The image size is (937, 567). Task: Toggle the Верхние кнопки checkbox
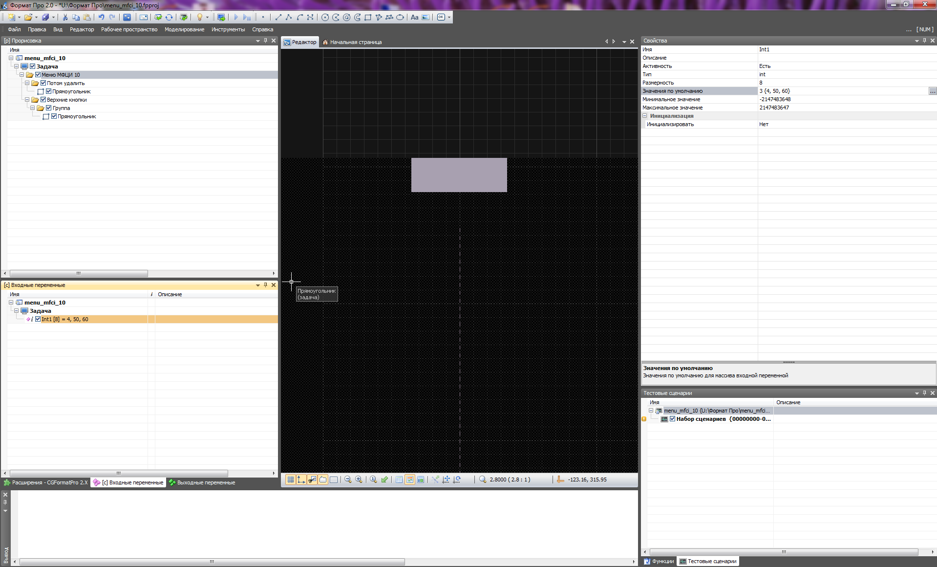43,100
